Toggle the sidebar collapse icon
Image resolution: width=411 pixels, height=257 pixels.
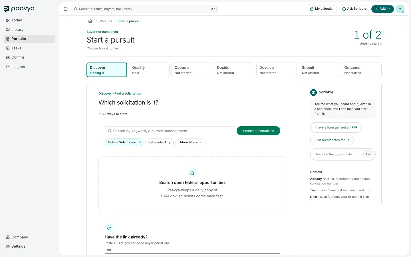pos(66,9)
